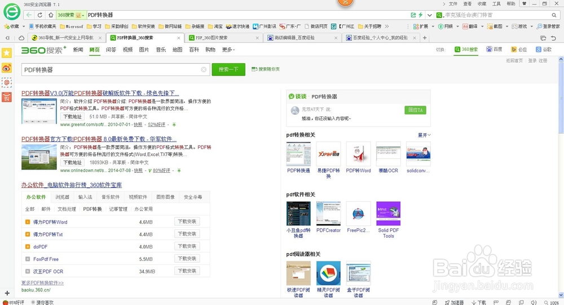Click the magnifier in the top search box
The image size is (564, 305).
click(554, 15)
